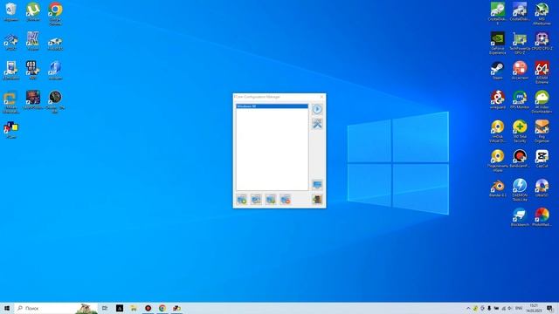Open CPUID CPU-Z desktop shortcut

coord(542,41)
